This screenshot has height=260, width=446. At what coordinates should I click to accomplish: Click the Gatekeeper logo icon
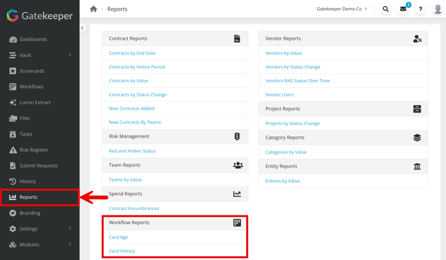coord(13,15)
